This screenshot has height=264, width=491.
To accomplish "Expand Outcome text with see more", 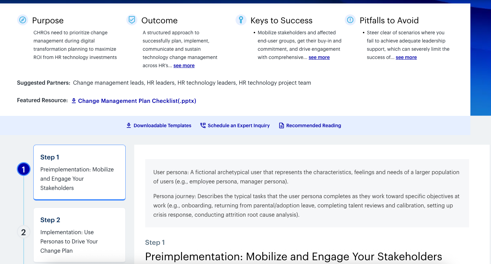I will point(184,65).
